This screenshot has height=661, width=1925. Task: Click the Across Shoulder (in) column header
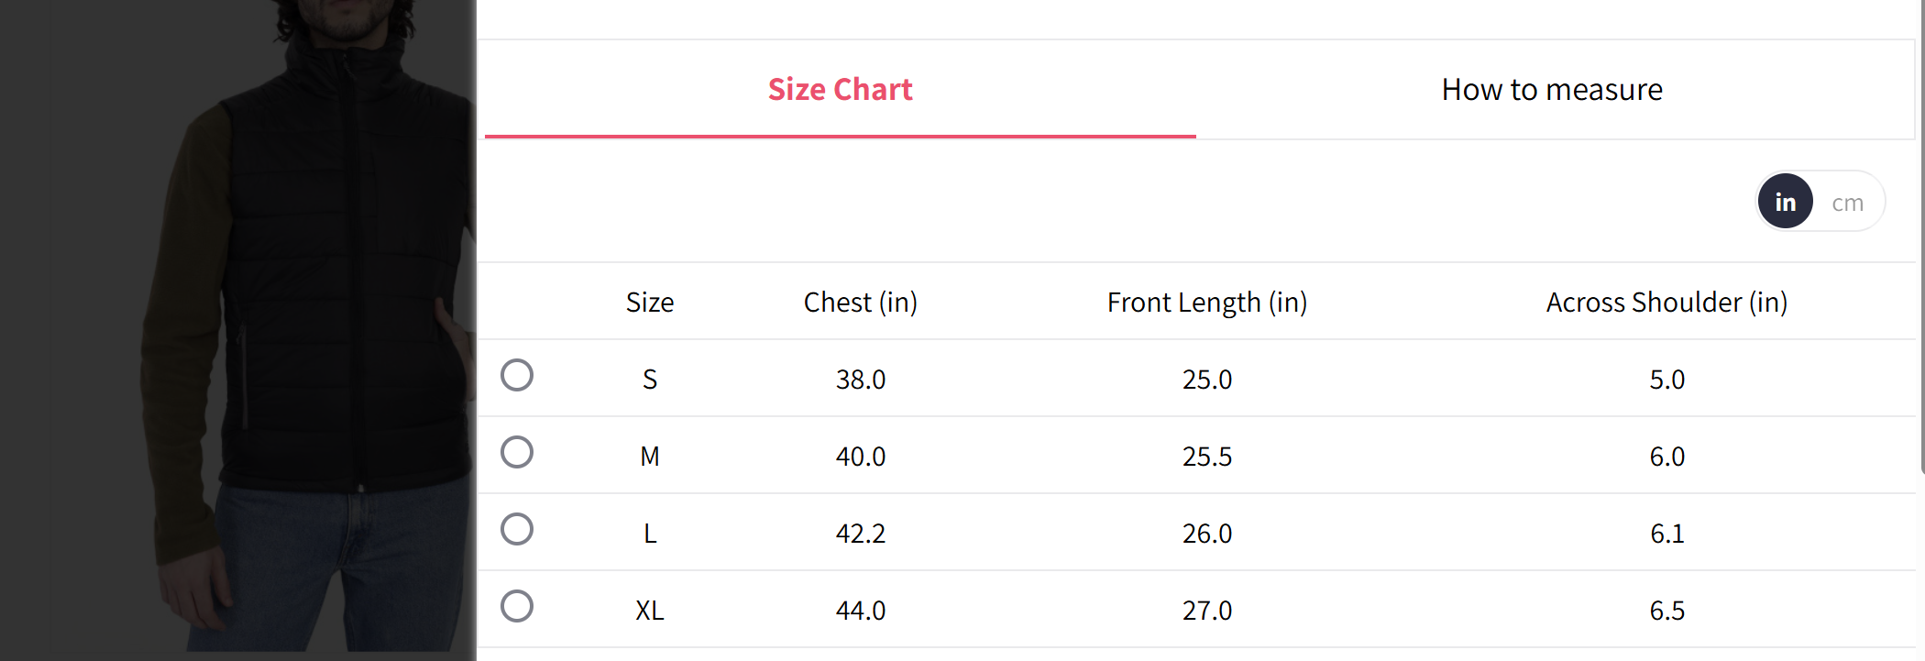coord(1666,303)
